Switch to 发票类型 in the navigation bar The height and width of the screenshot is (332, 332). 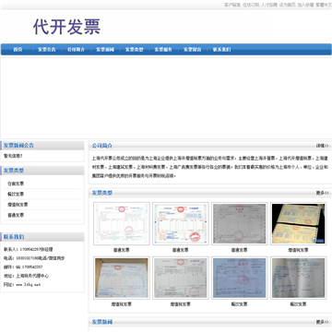click(x=135, y=50)
